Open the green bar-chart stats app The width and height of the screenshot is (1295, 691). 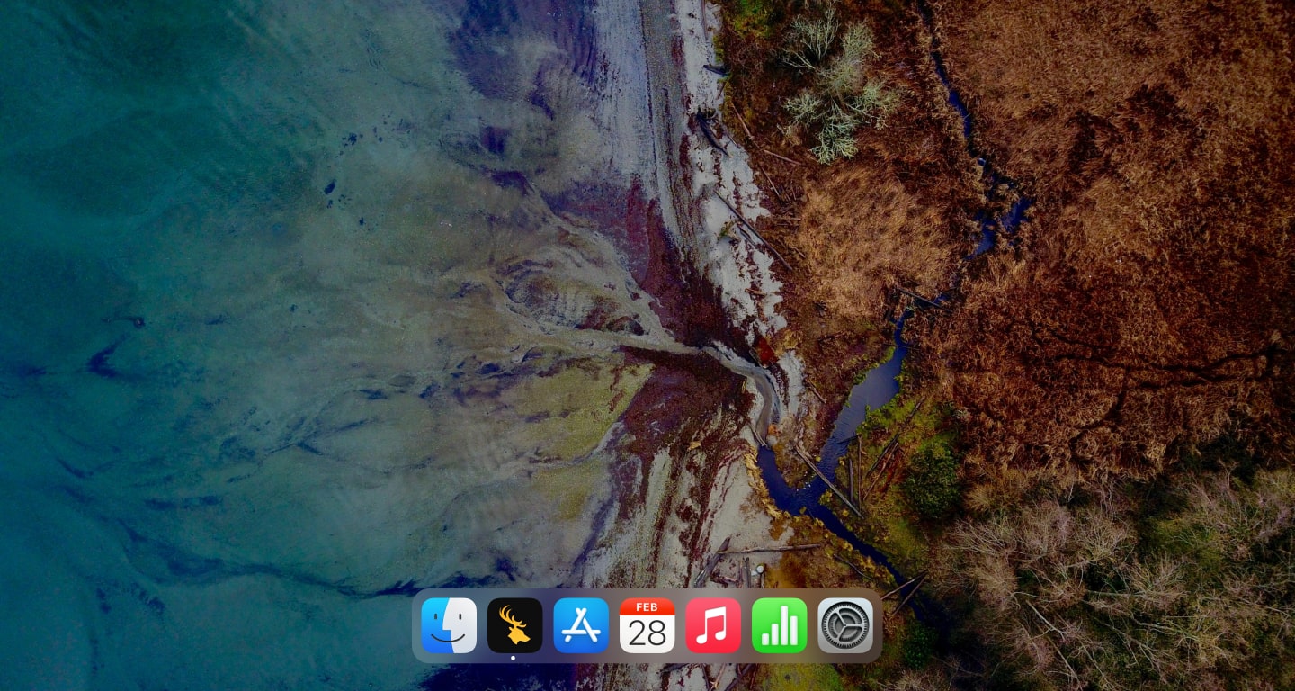(x=779, y=624)
